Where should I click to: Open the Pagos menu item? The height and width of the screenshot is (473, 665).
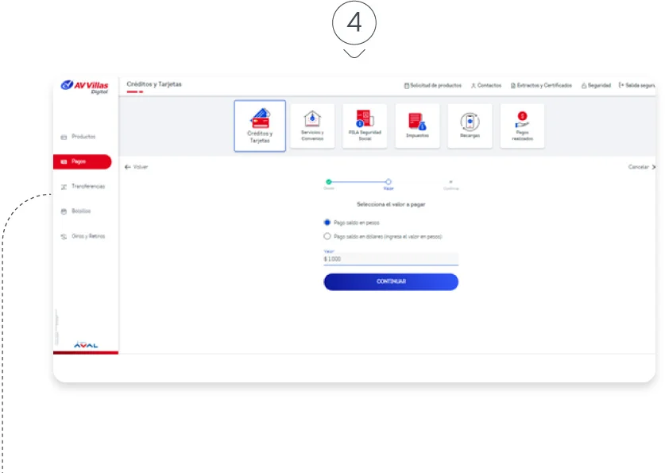click(83, 161)
